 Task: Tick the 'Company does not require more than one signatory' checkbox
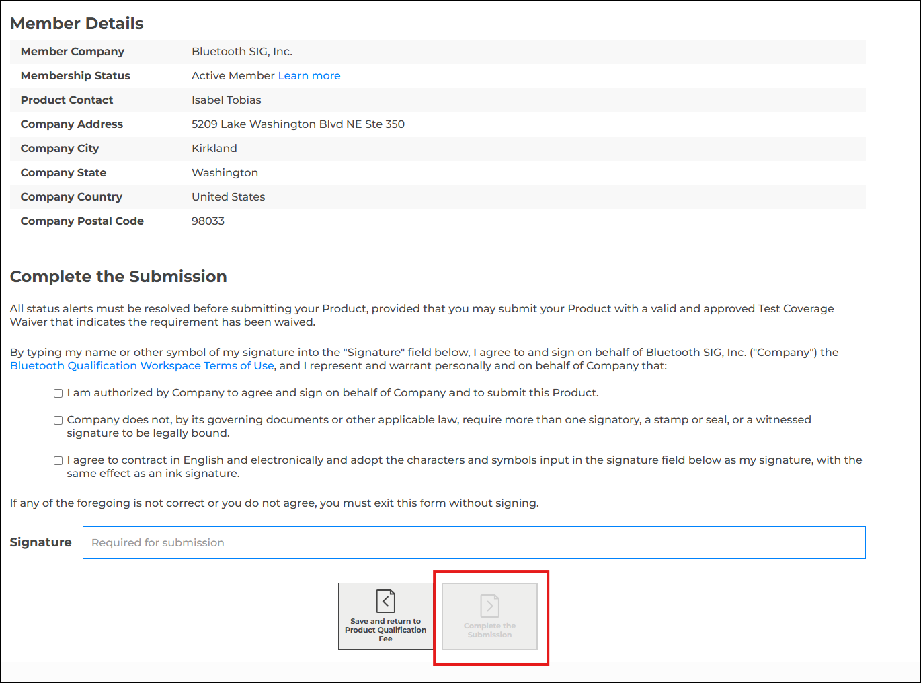click(x=58, y=420)
